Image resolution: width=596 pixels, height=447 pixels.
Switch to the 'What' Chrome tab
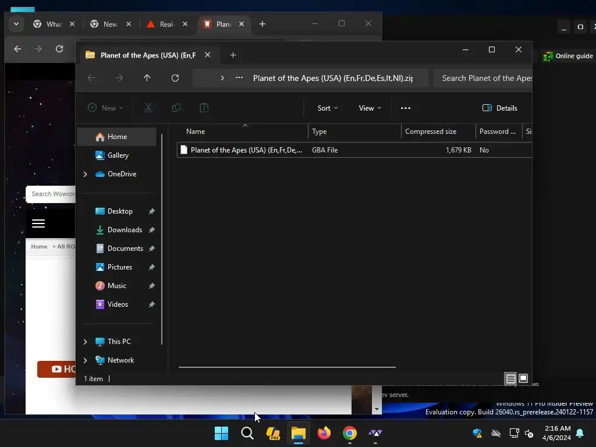coord(54,24)
